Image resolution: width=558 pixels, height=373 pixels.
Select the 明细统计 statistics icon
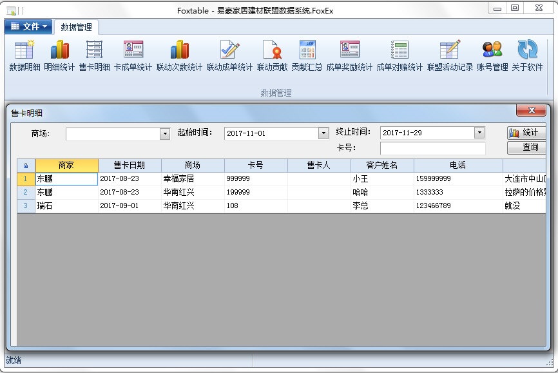click(x=61, y=55)
